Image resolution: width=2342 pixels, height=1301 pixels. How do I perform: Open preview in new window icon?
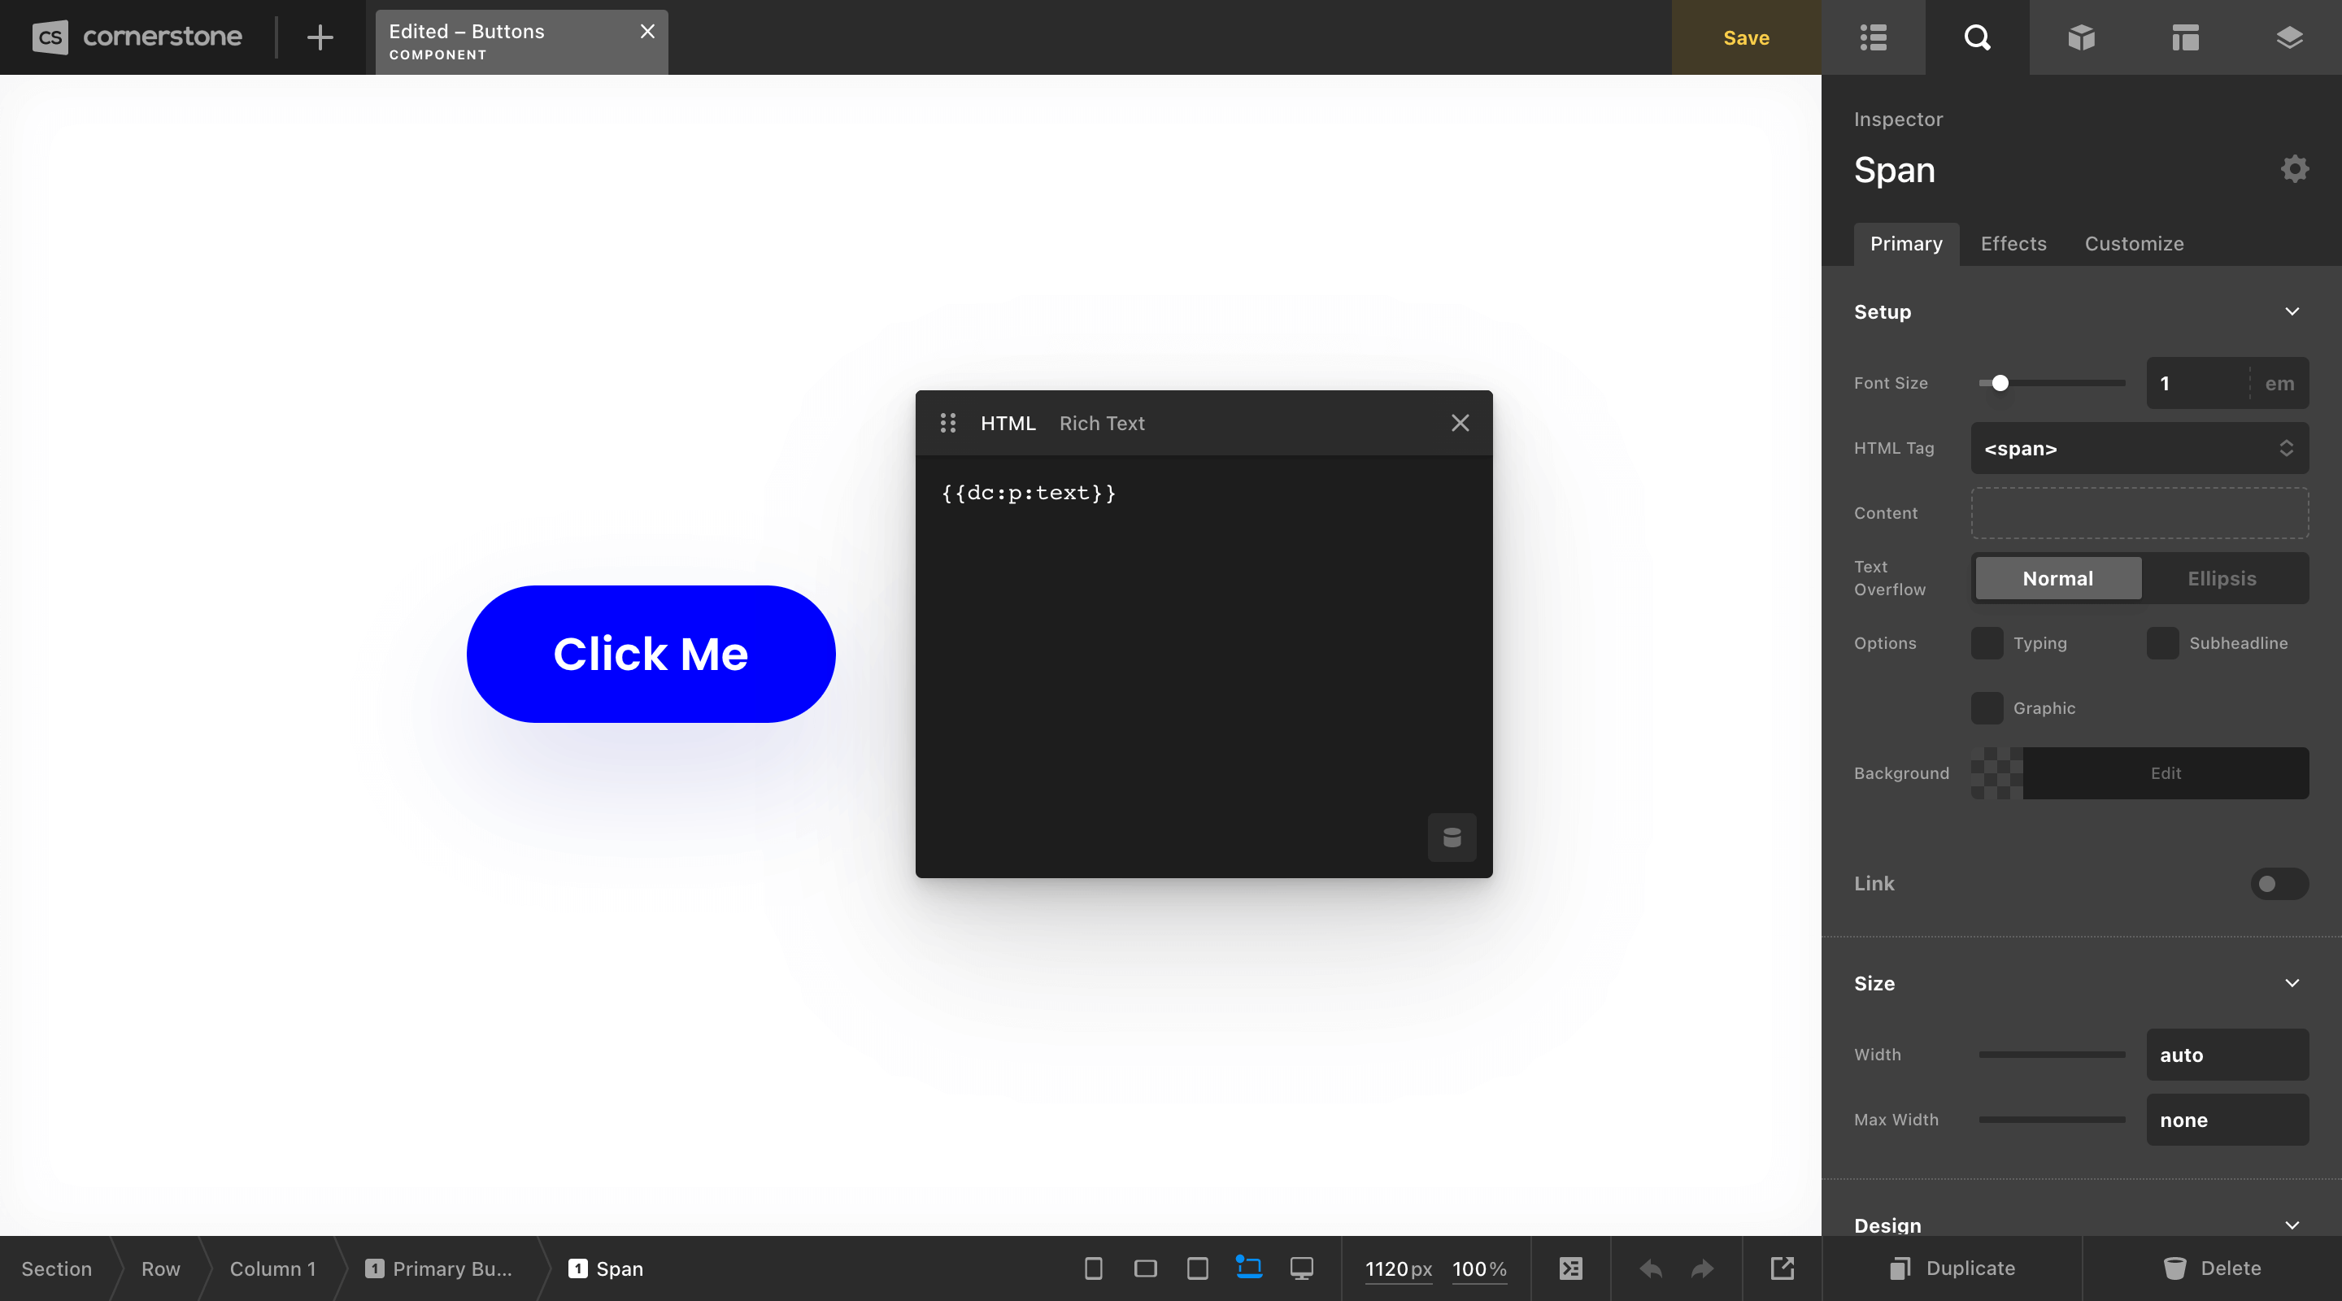[x=1782, y=1268]
